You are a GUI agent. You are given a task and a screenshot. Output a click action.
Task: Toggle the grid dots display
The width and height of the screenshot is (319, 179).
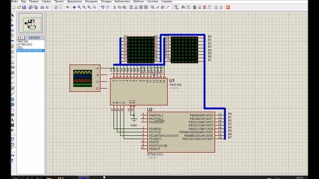61,7
